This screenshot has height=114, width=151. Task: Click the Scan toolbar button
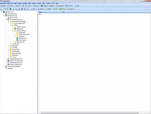pos(36,6)
